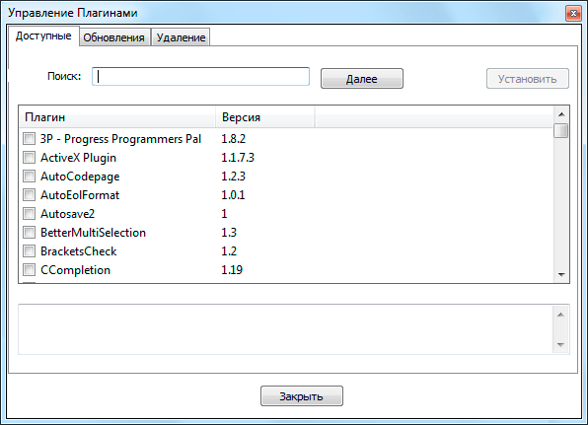Tick the 3P - Progress Programmers Pal checkbox

click(29, 139)
